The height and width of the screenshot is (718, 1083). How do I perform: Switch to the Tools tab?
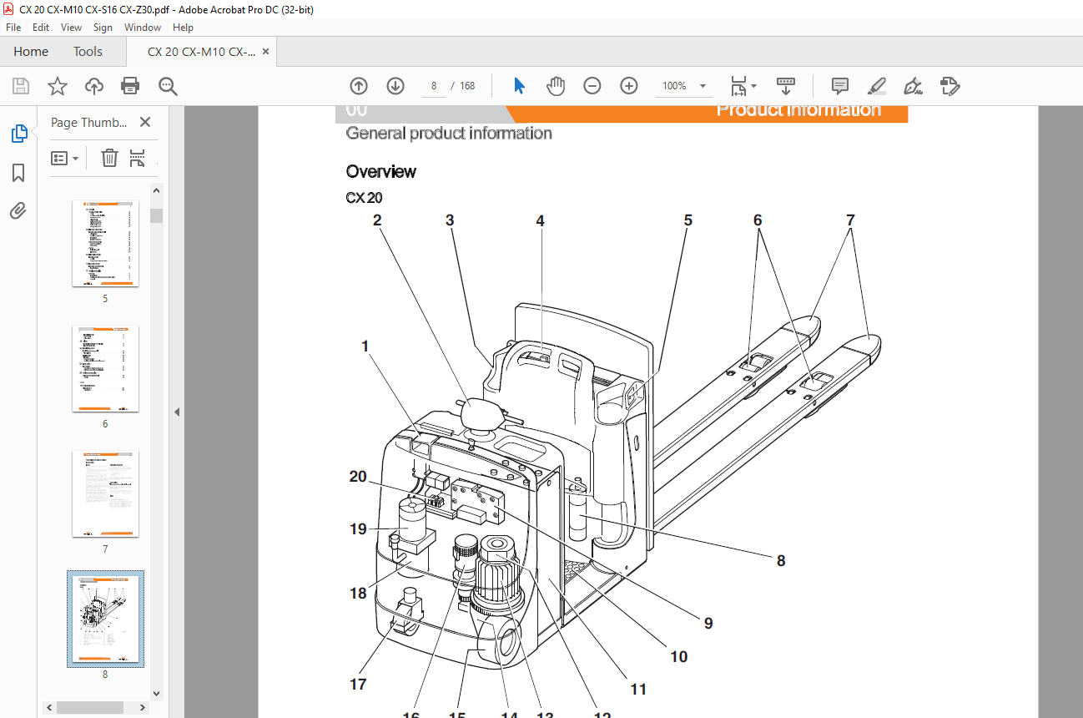pos(88,52)
